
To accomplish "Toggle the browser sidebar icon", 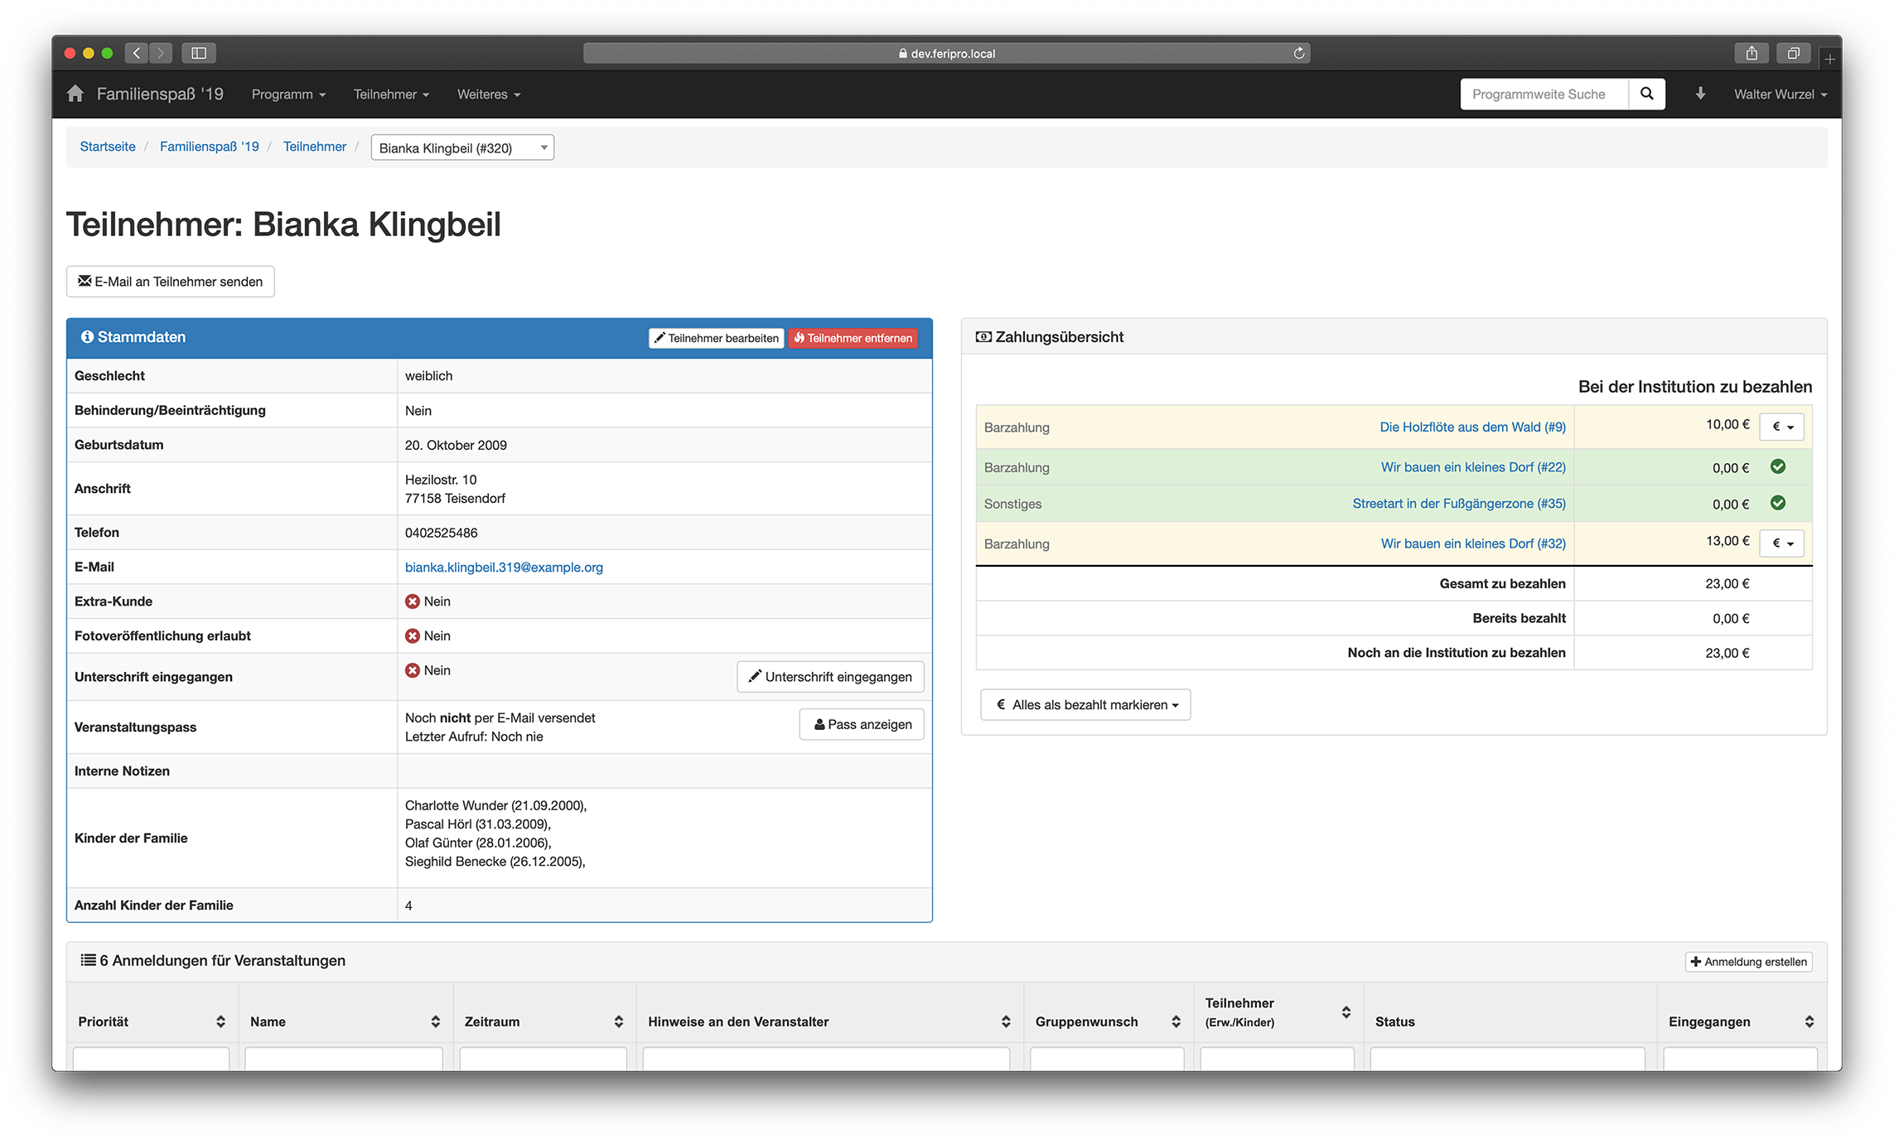I will coord(199,53).
